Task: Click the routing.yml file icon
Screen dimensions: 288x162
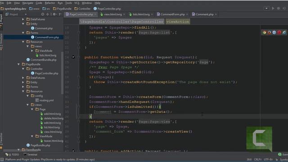Action: coord(37,100)
